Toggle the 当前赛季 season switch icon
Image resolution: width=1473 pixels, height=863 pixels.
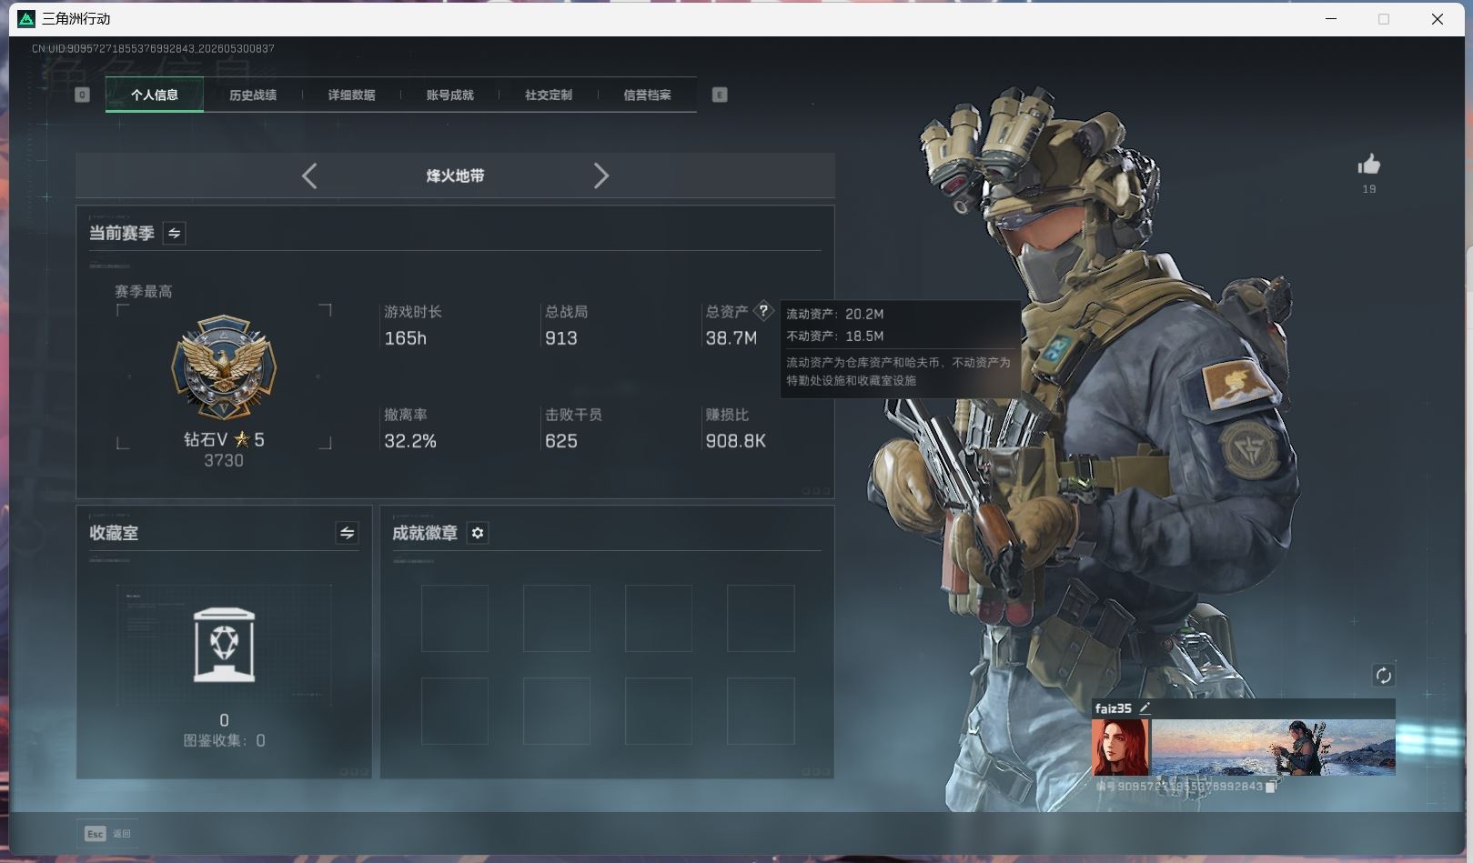click(174, 233)
